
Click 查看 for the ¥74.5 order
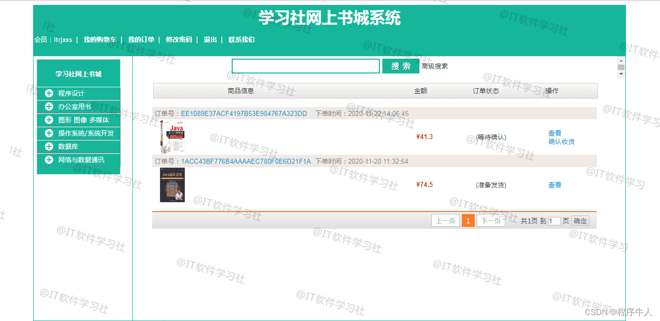[555, 185]
